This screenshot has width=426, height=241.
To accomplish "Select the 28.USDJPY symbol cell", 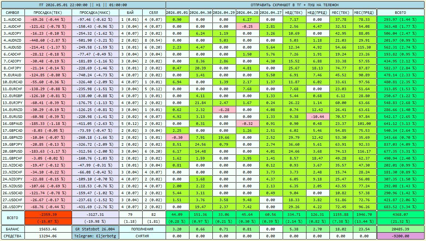I will [13, 207].
